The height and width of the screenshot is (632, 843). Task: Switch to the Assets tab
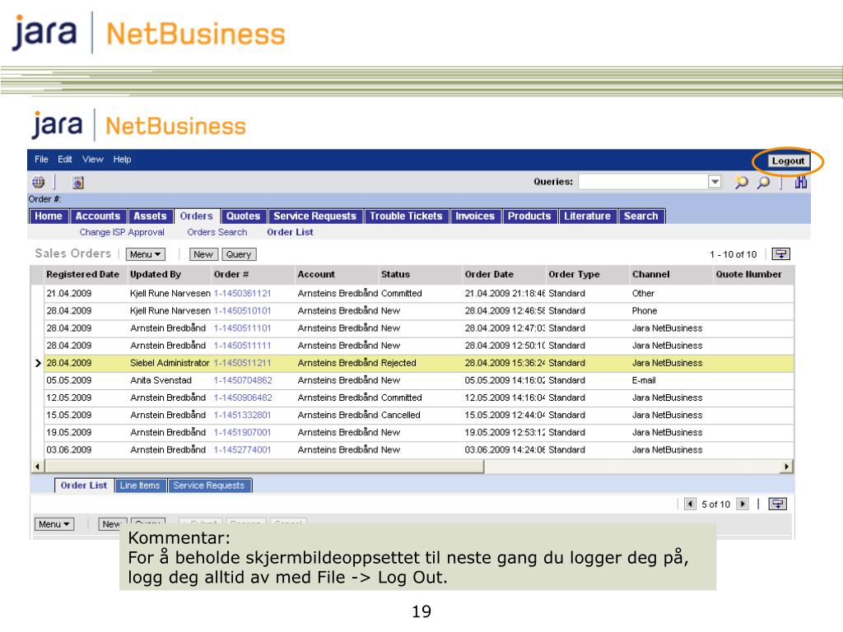150,216
